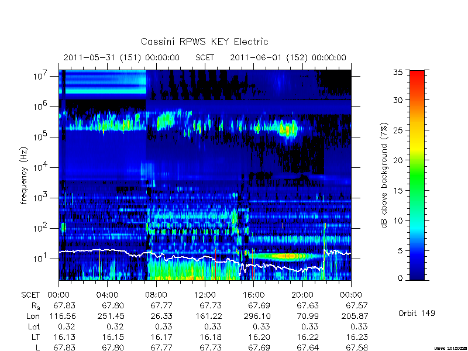This screenshot has height=351, width=468.
Task: Click the 10^7 frequency tick label
Action: point(42,76)
